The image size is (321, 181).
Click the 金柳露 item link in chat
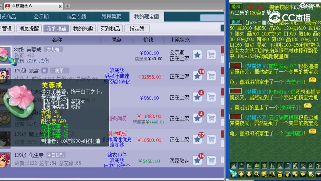click(293, 133)
